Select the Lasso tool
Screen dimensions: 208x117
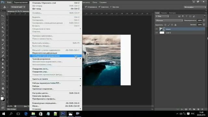(x=3, y=24)
